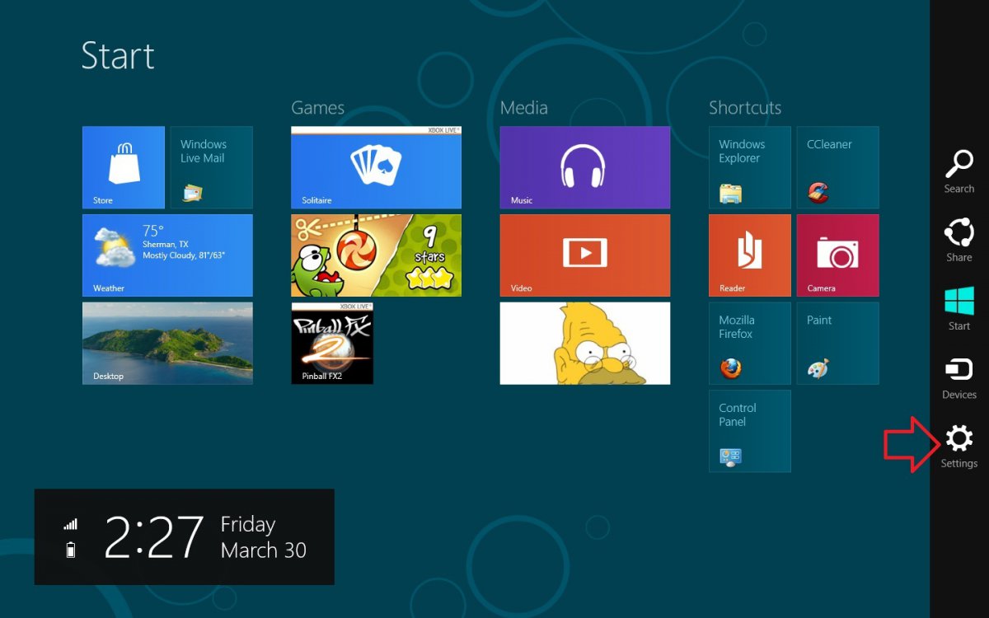Viewport: 989px width, 618px height.
Task: Click the signal strength indicator icon
Action: 71,524
